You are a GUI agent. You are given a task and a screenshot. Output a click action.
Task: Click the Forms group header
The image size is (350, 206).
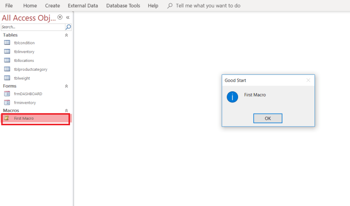(x=9, y=86)
